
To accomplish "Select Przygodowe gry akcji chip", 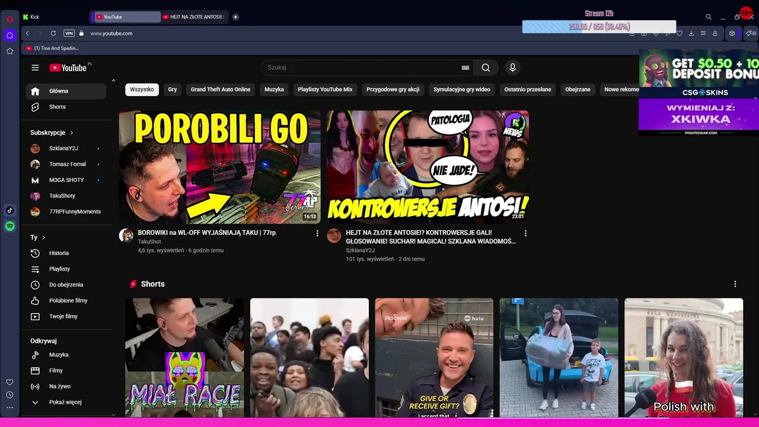I will tap(393, 90).
